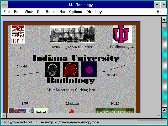Click the horizontal scrollbar right arrow
Viewport: 168px width, 126px height.
(x=159, y=115)
